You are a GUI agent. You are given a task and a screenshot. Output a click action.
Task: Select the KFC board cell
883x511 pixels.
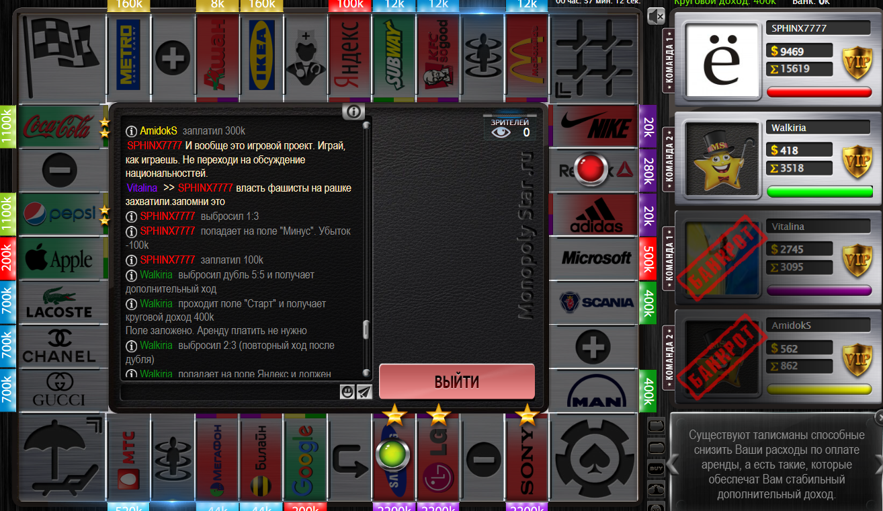[438, 56]
